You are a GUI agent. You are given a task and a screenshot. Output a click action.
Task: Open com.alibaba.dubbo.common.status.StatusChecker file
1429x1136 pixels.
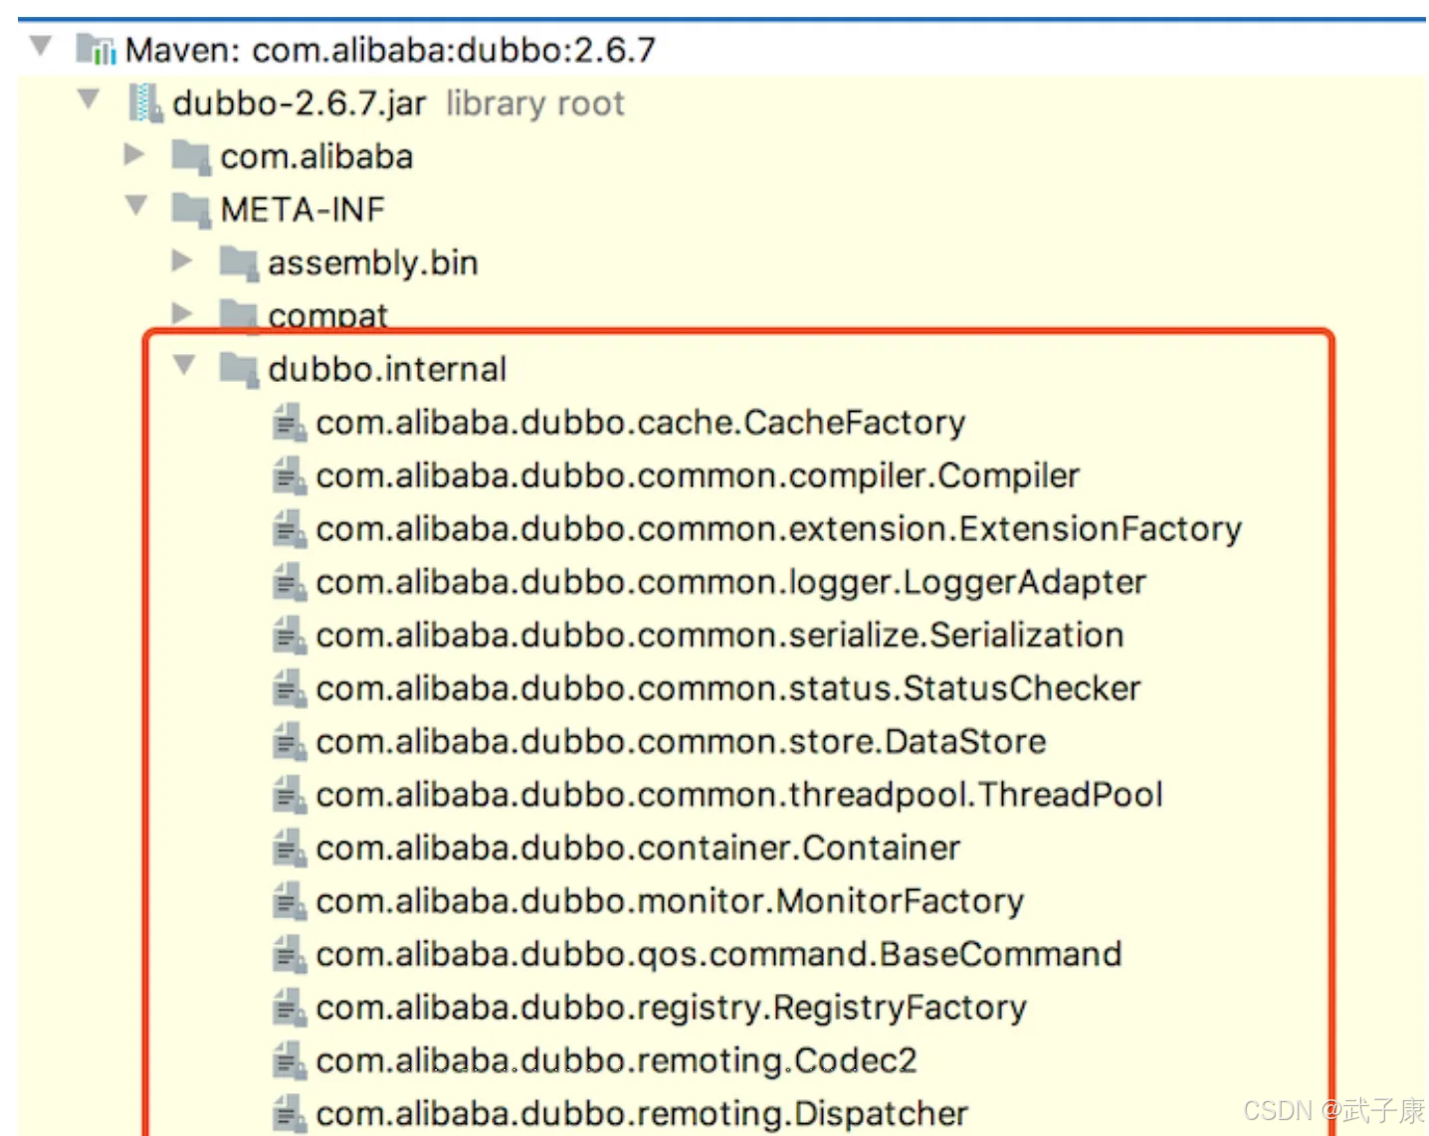pos(728,688)
